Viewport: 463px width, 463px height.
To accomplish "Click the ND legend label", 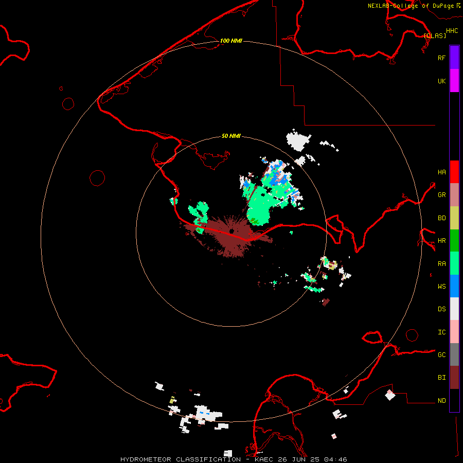I will pyautogui.click(x=441, y=401).
